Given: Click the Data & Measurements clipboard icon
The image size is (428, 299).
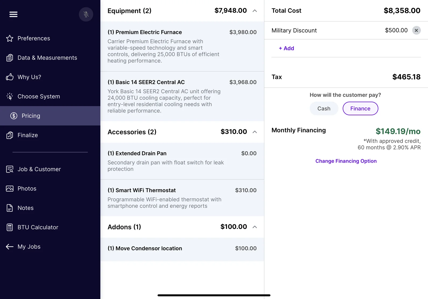Looking at the screenshot, I should point(10,58).
